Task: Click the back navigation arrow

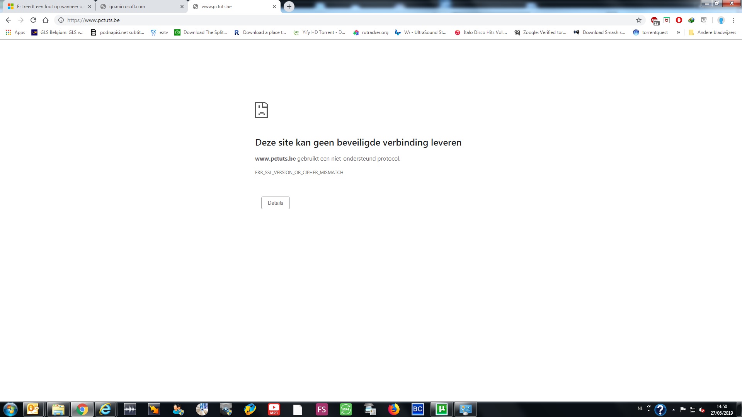Action: point(9,20)
